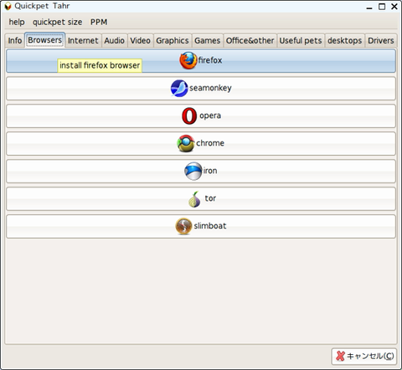The image size is (402, 370).
Task: Click the iron label text
Action: (x=210, y=171)
